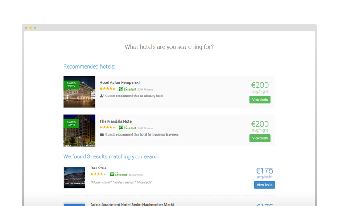
Task: Open Adina Apartment Hotel Berlin Hackescher Markt
Action: pos(132,204)
